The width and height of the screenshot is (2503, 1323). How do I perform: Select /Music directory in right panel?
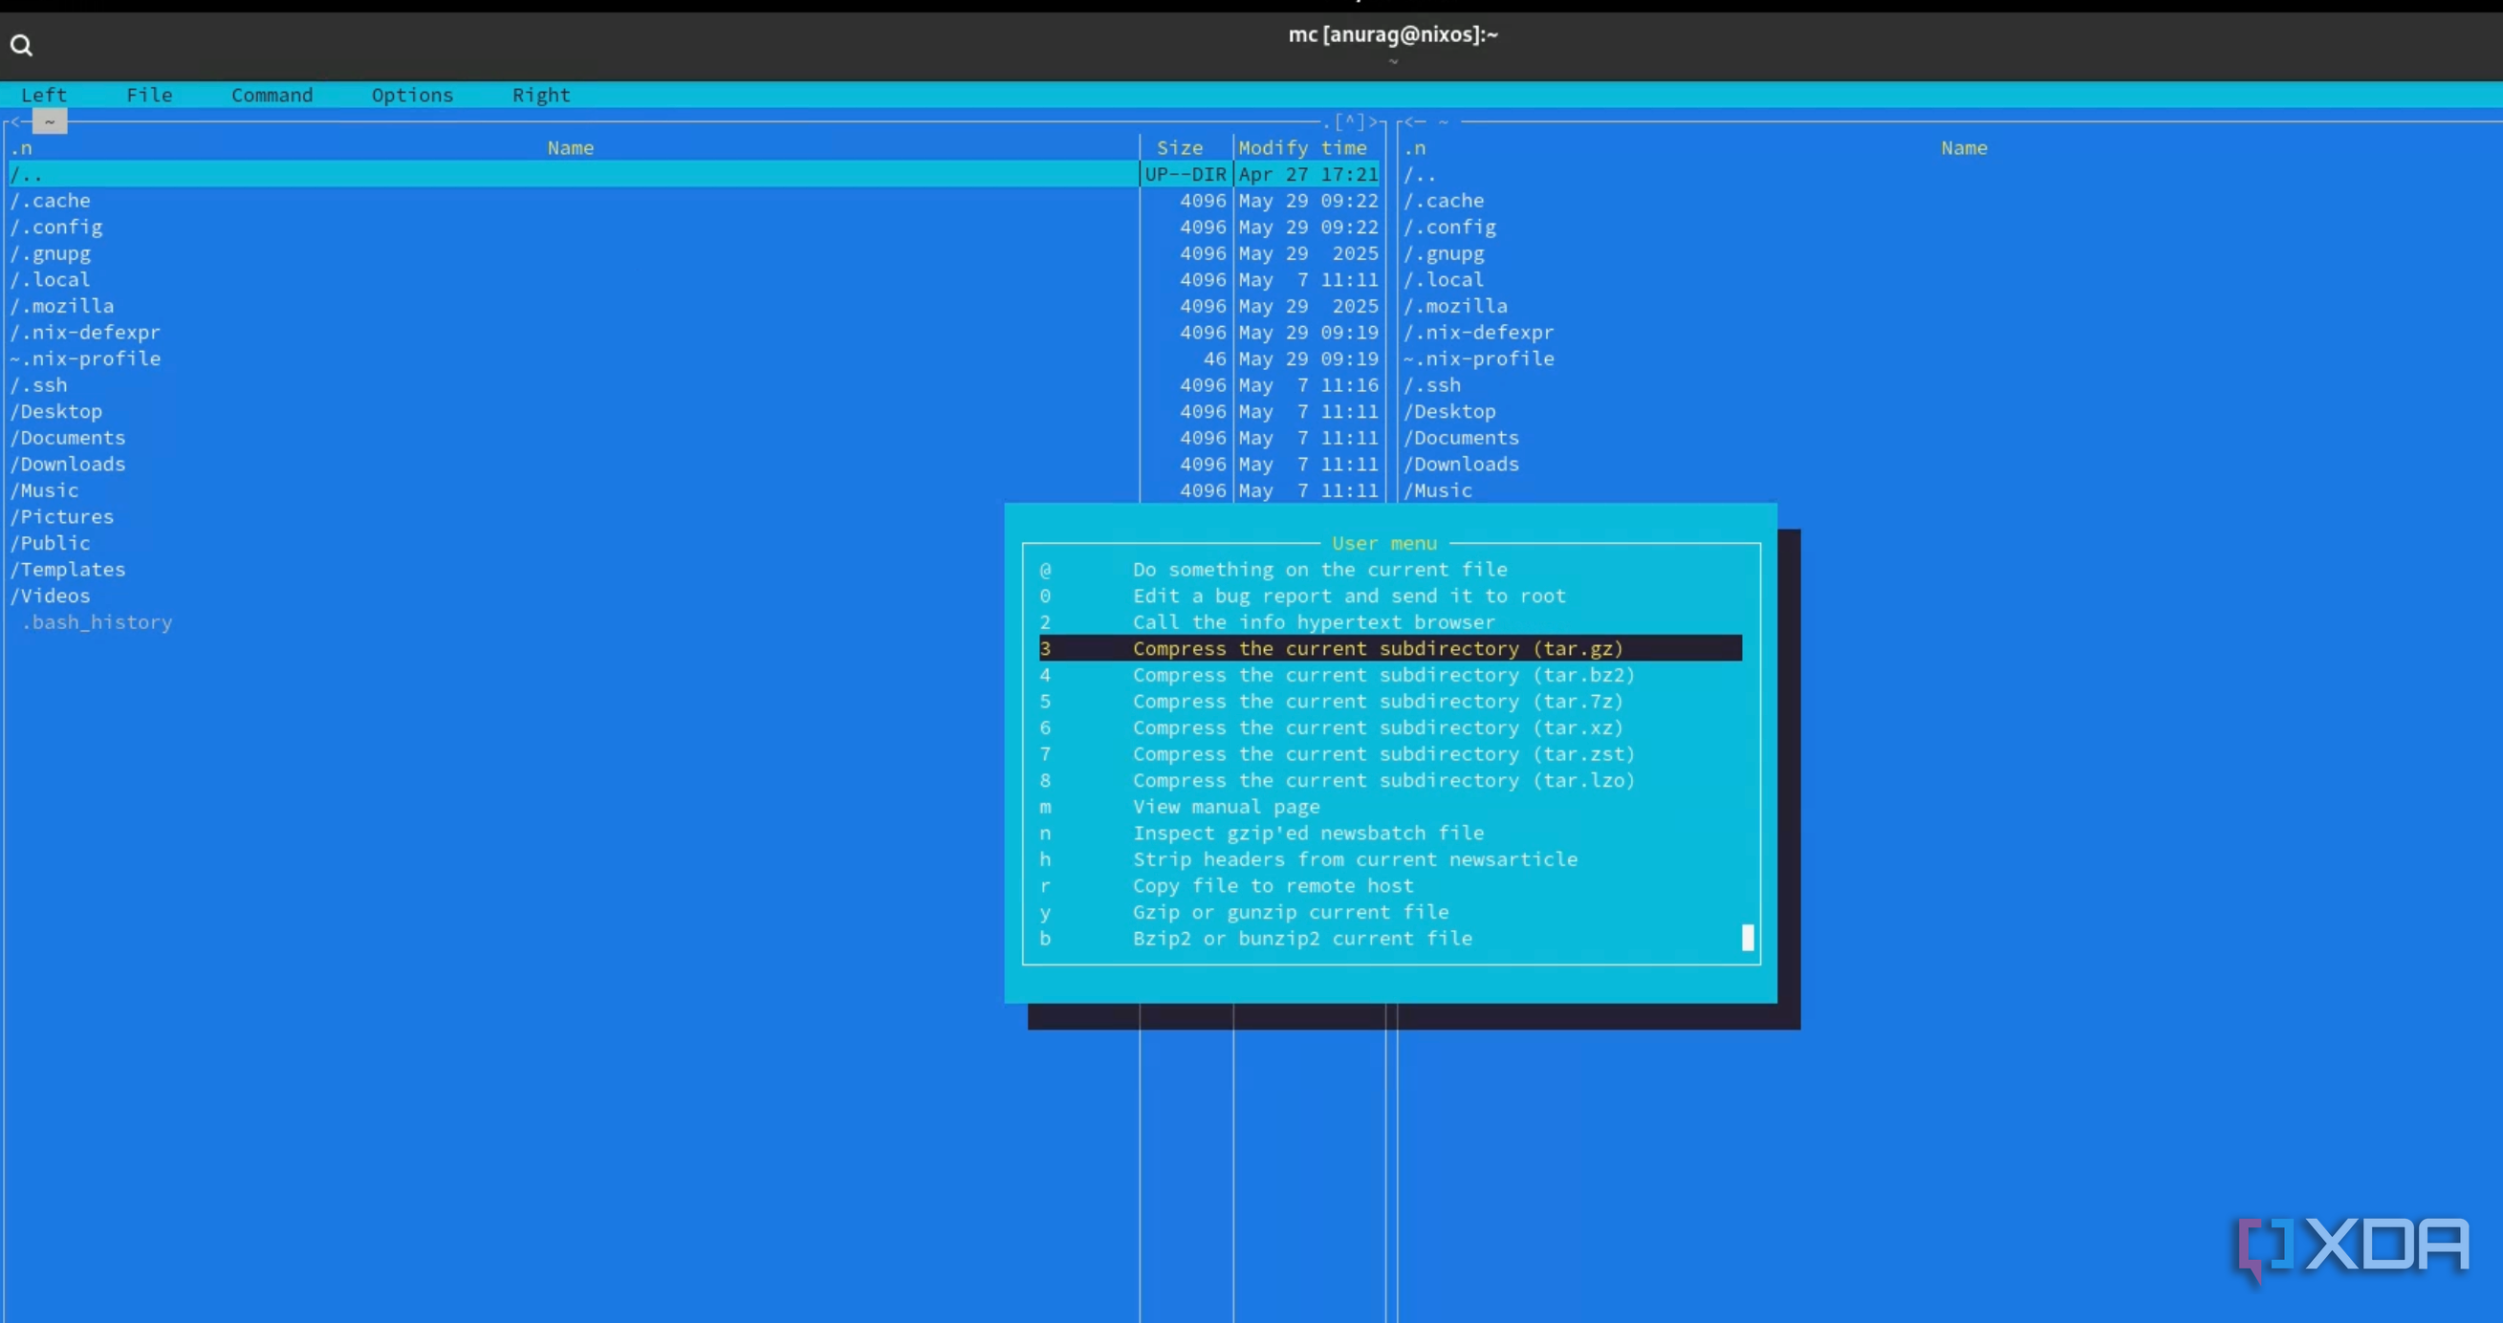[1437, 490]
